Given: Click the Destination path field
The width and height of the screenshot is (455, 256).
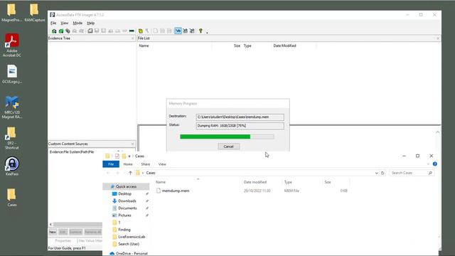Looking at the screenshot, I should (240, 117).
